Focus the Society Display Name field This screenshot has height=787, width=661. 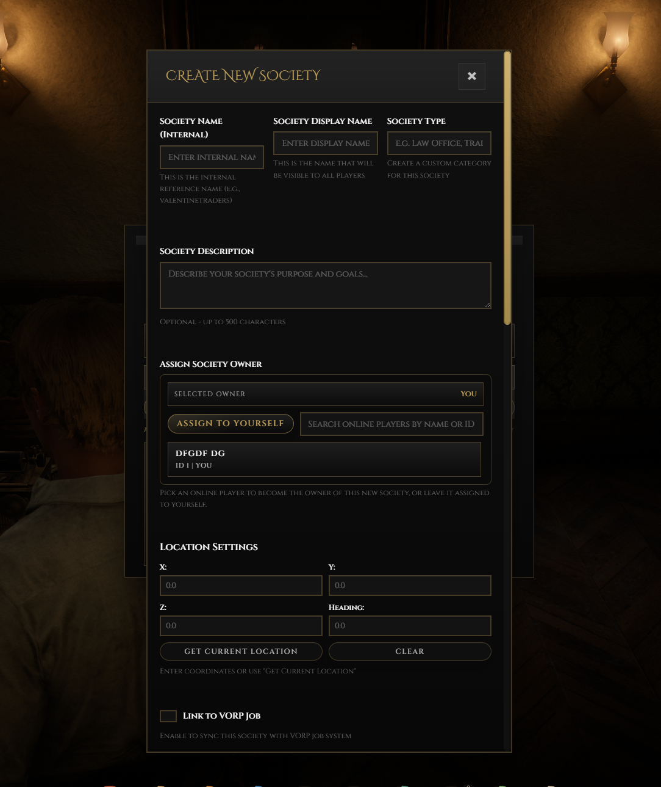326,143
